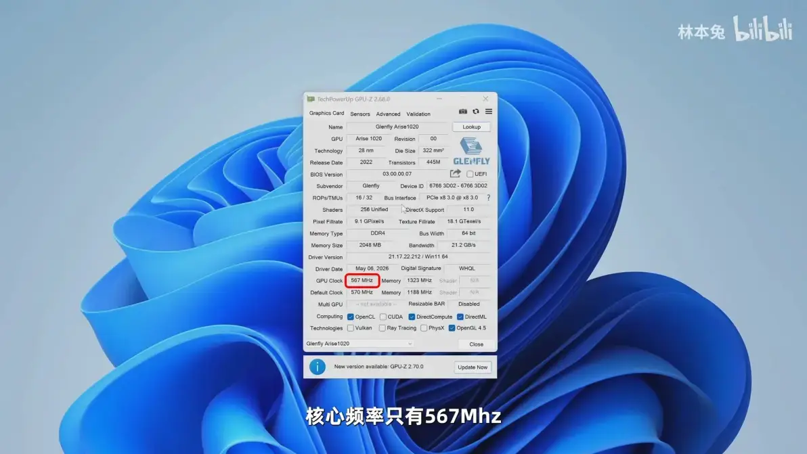Viewport: 807px width, 454px height.
Task: Click the Glenfly vendor logo
Action: coord(471,151)
